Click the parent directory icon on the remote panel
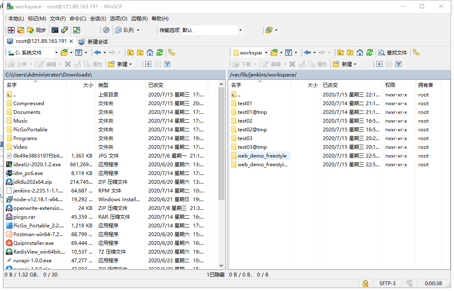This screenshot has height=291, width=454. 340,53
